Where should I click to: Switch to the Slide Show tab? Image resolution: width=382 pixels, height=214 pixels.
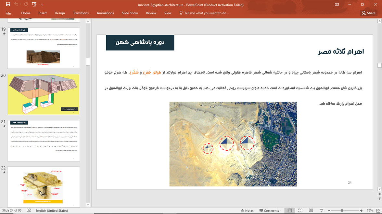pyautogui.click(x=130, y=13)
